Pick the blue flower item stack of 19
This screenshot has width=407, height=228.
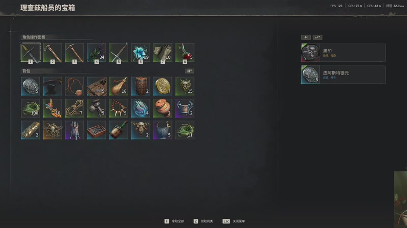click(141, 53)
